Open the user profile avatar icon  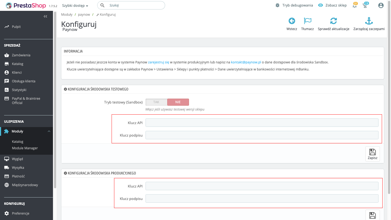point(381,5)
